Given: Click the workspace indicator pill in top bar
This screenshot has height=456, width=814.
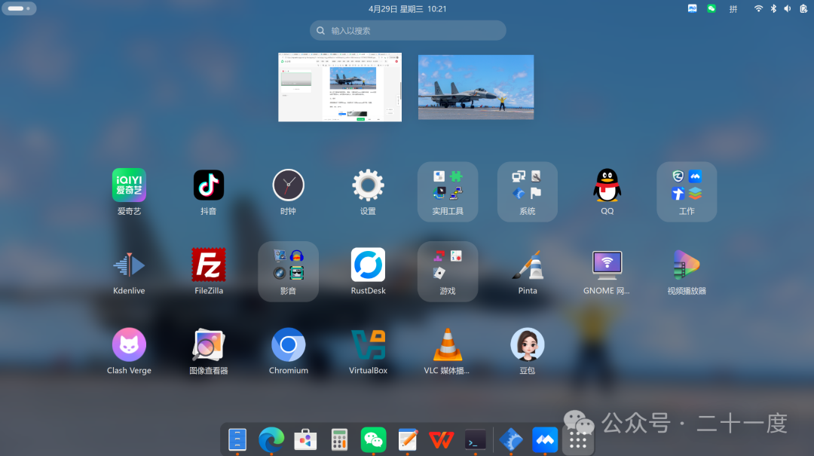Looking at the screenshot, I should pyautogui.click(x=19, y=8).
